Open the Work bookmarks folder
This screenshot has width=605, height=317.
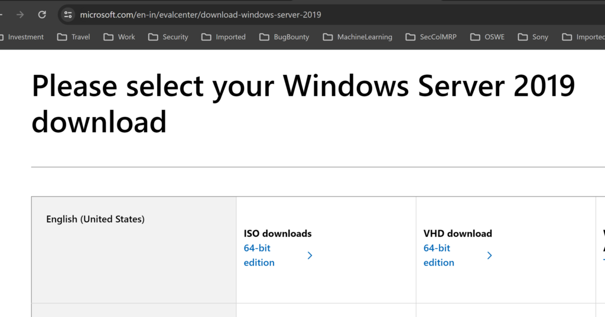119,37
